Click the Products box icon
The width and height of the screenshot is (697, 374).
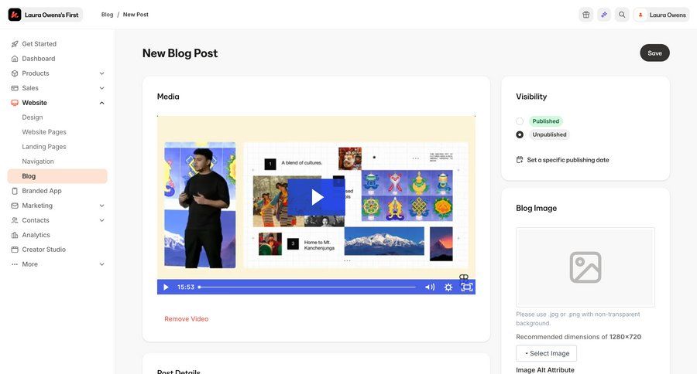tap(15, 73)
